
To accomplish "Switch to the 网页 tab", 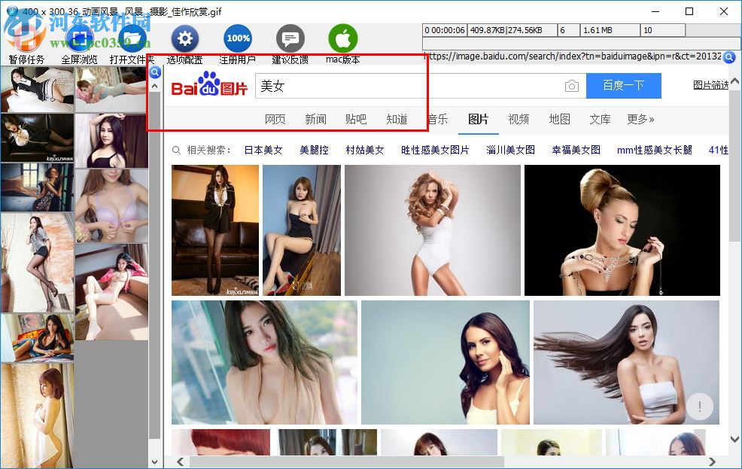I will tap(275, 119).
